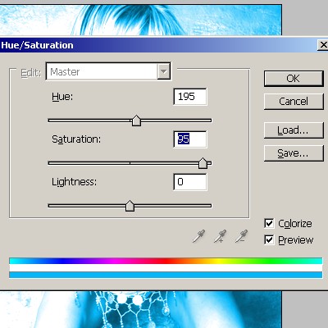Click the Saturation slider handle
This screenshot has width=328, height=328.
pos(203,163)
